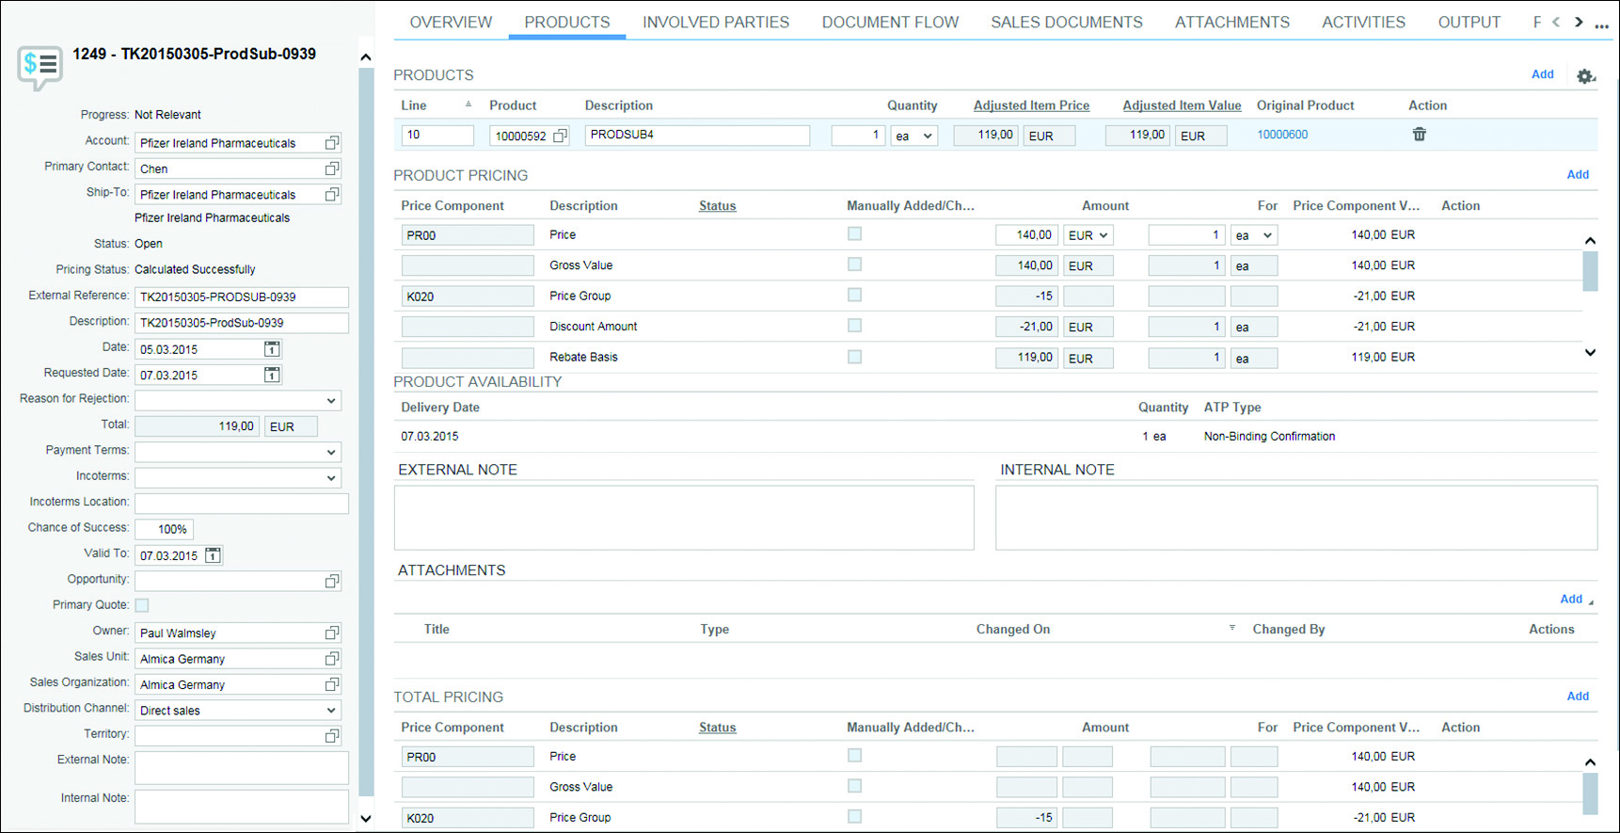Image resolution: width=1620 pixels, height=833 pixels.
Task: Open products table settings gear
Action: click(1586, 76)
